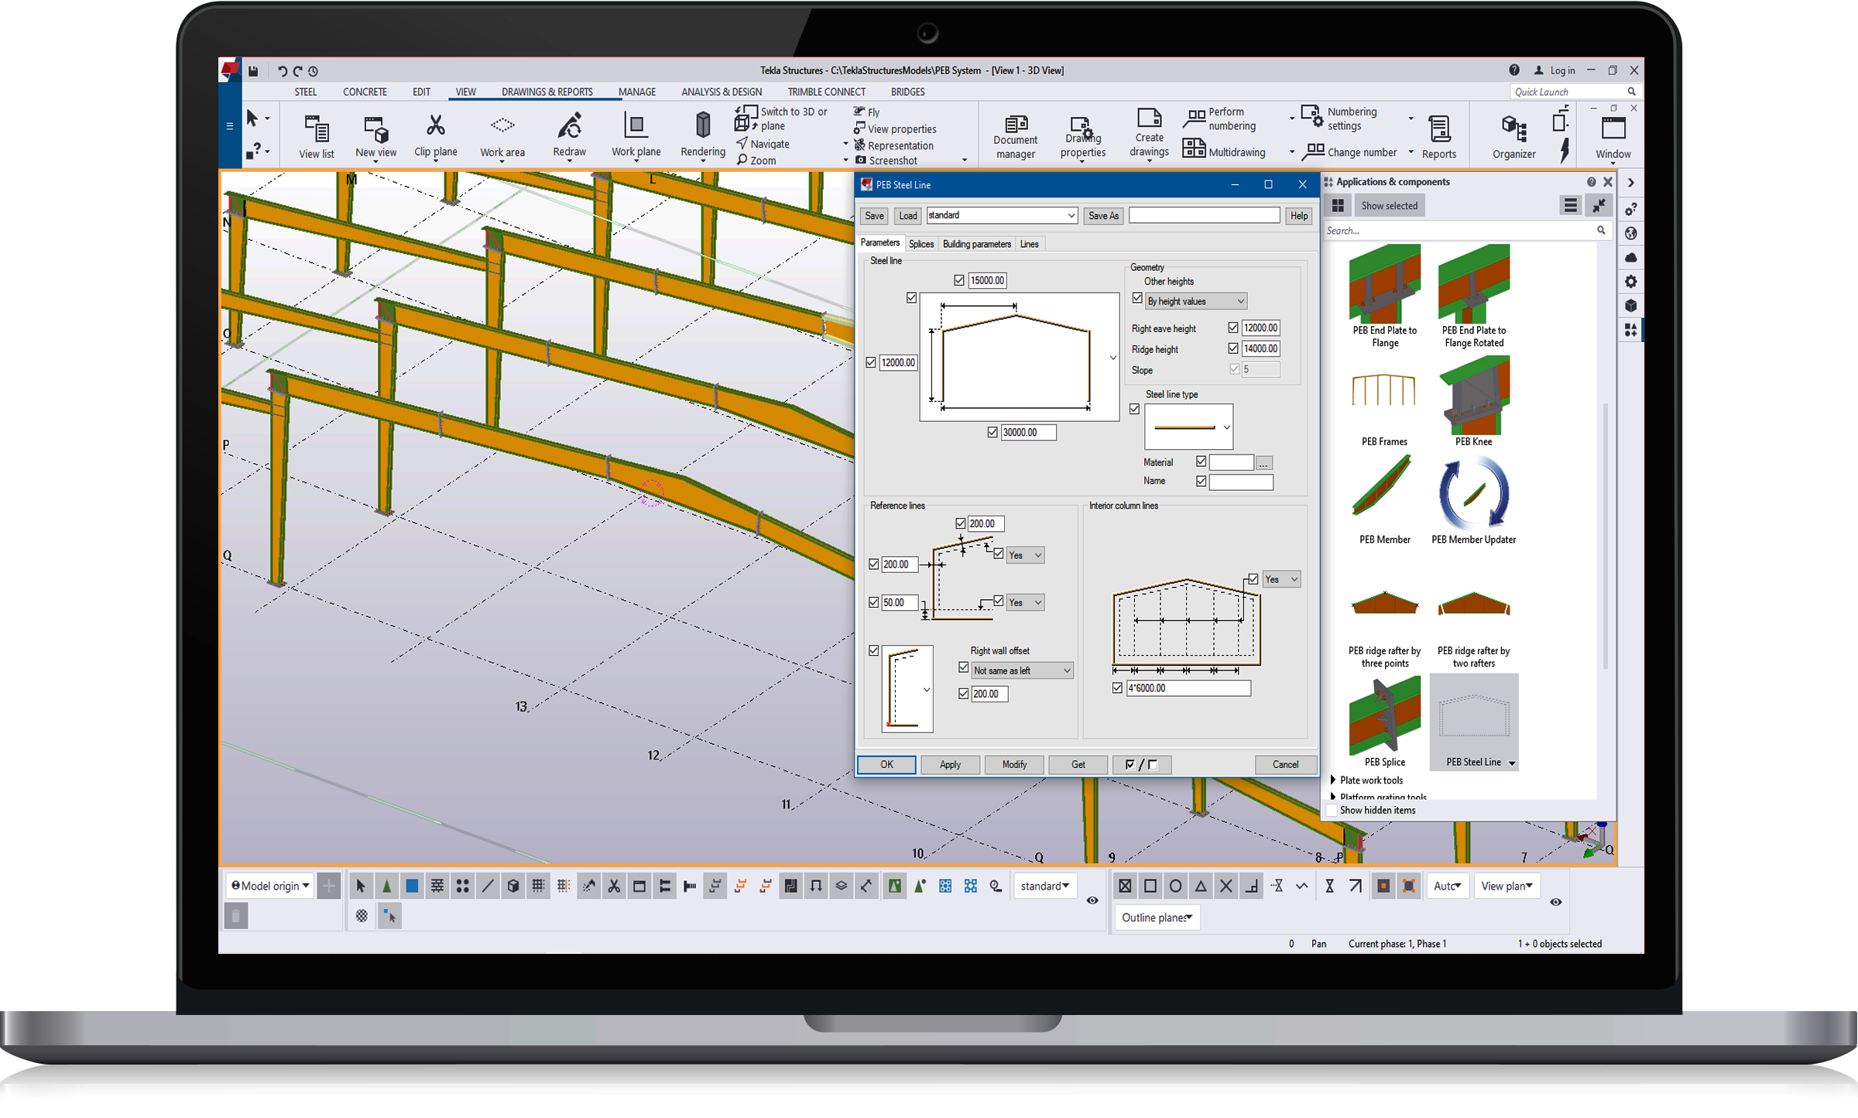Click Screenshot in the View ribbon
Image resolution: width=1858 pixels, height=1118 pixels.
click(886, 160)
